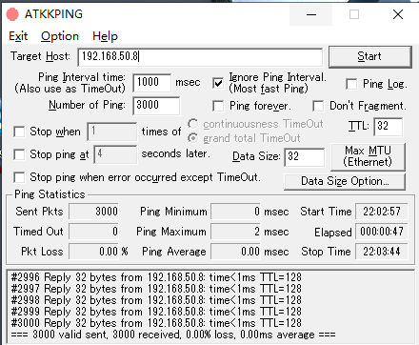Image resolution: width=419 pixels, height=345 pixels.
Task: Open the Exit menu
Action: click(x=18, y=36)
